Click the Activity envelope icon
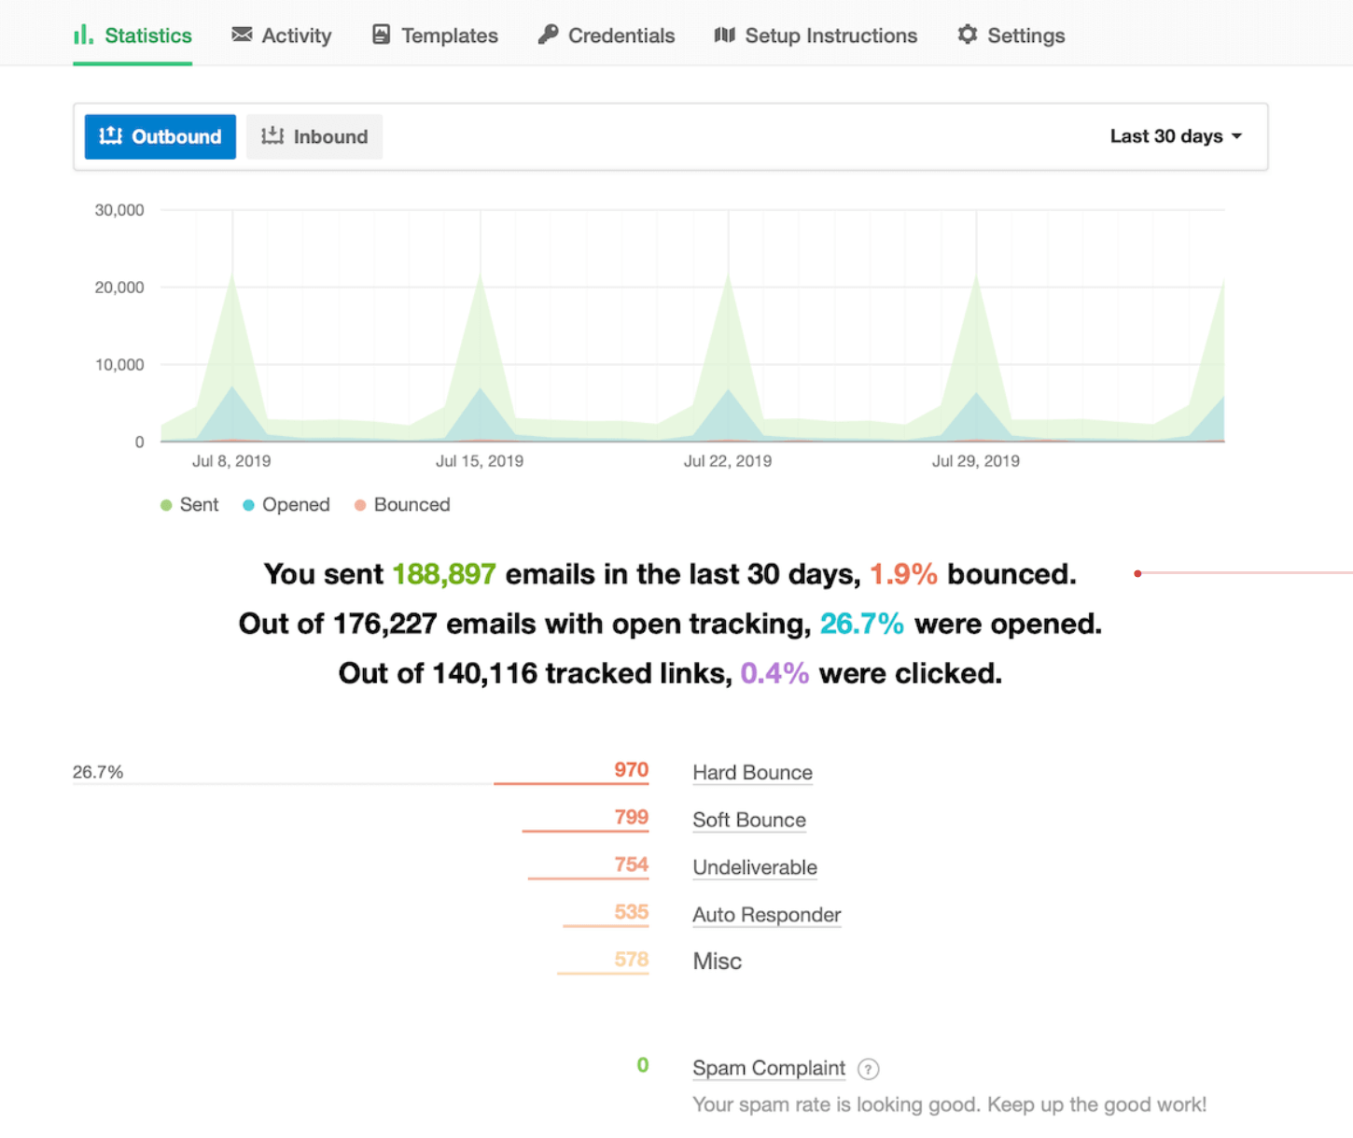 (x=242, y=34)
